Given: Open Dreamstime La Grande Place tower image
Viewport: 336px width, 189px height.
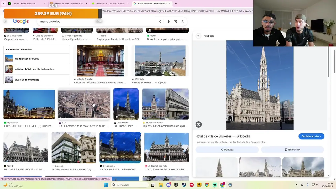Looking at the screenshot, I should coord(126,104).
